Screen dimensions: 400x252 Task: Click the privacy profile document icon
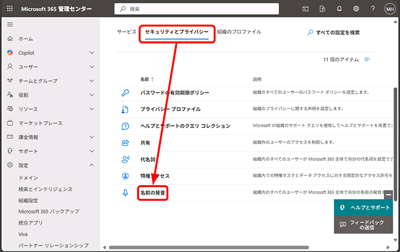tap(125, 109)
